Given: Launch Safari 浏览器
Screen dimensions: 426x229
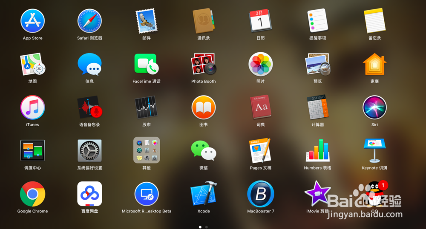Looking at the screenshot, I should (89, 21).
